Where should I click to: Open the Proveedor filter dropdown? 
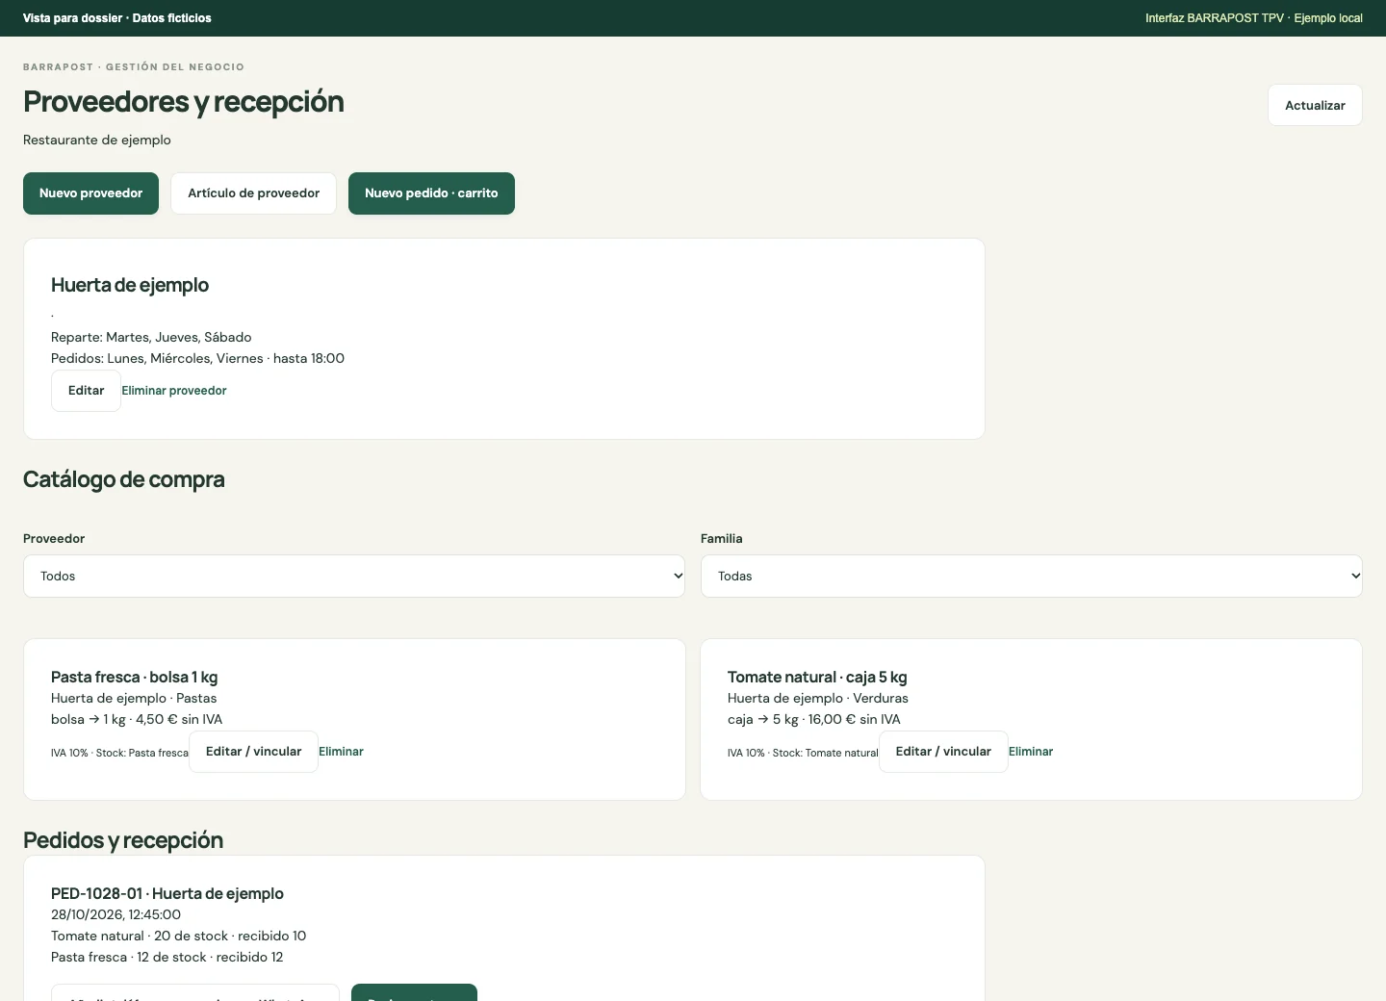354,576
